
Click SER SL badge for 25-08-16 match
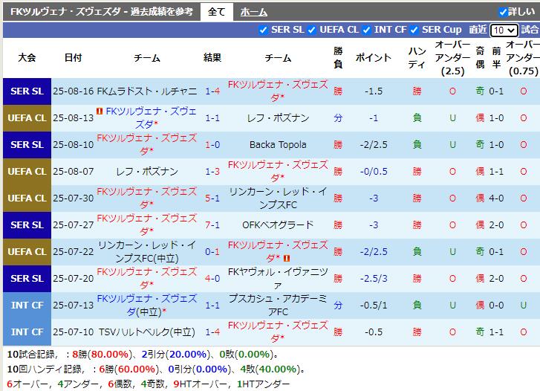click(x=27, y=91)
